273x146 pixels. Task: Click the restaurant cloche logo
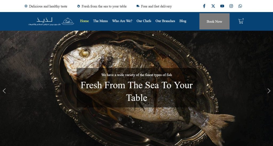[x=68, y=21]
